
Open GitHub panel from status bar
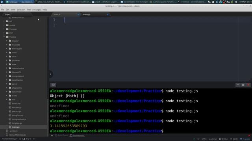(223, 139)
